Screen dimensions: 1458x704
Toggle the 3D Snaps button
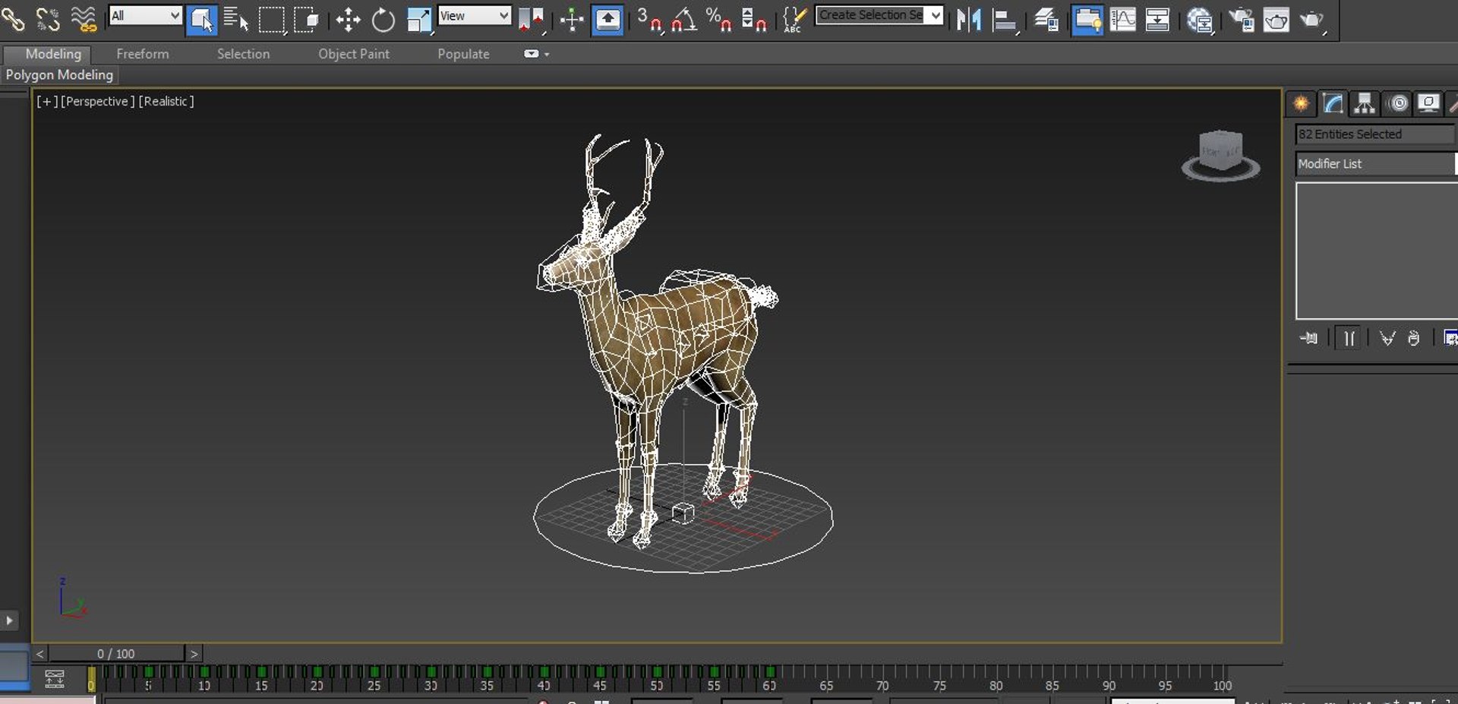[x=649, y=20]
